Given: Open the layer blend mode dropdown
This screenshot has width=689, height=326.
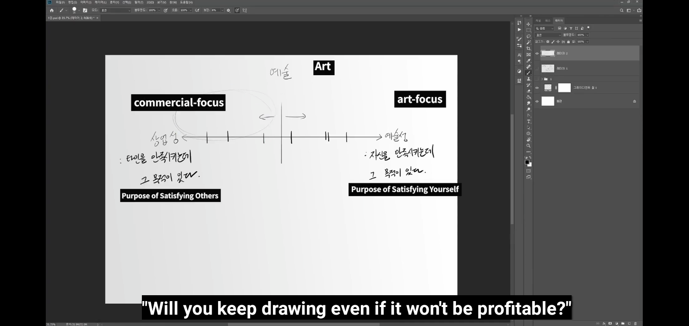Looking at the screenshot, I should click(548, 35).
